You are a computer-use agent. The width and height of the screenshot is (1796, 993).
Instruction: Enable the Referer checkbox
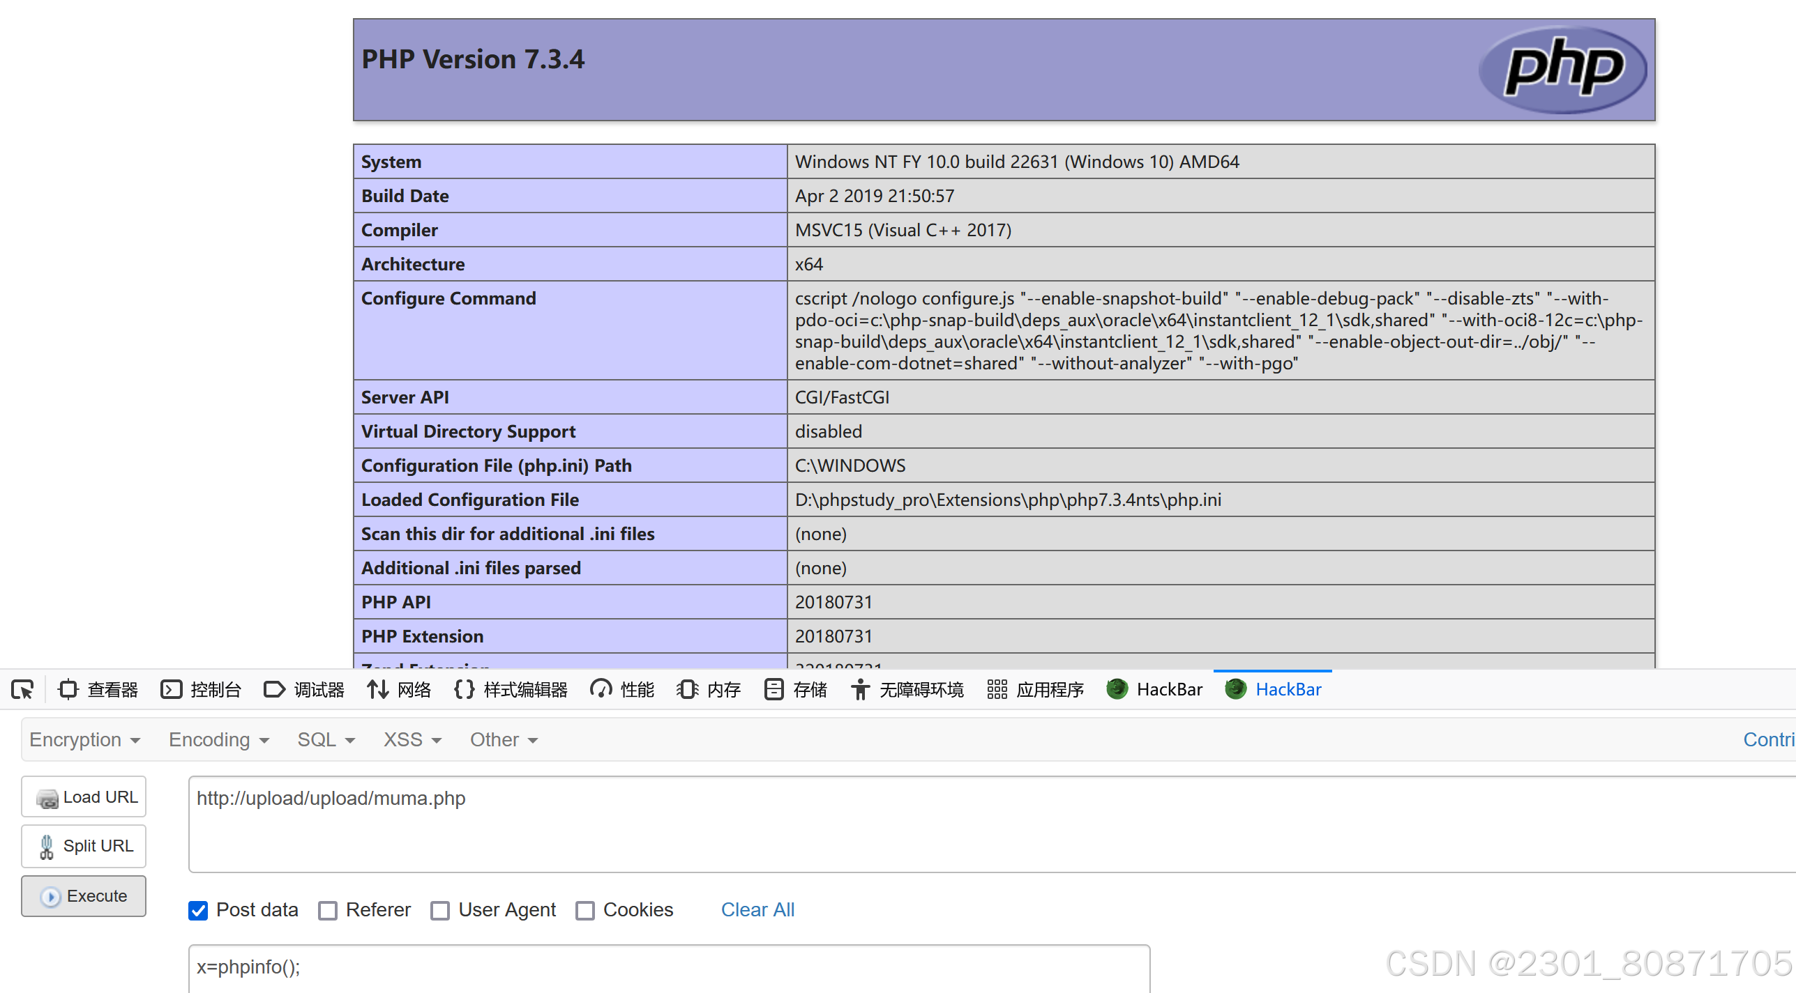point(328,911)
